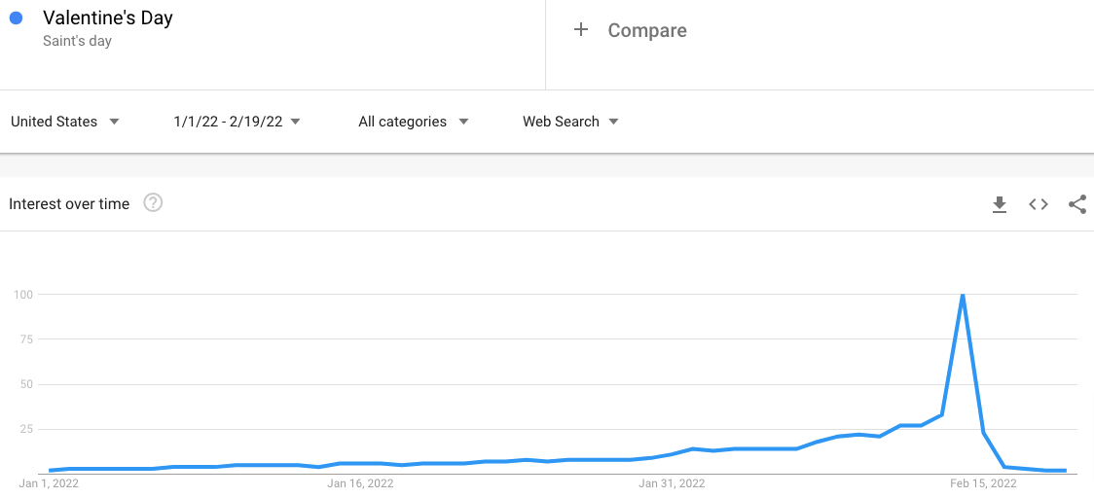Share the interest over time chart

click(1076, 204)
